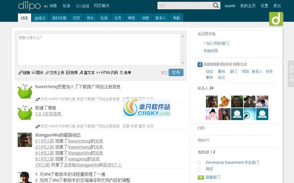The image size is (294, 183).
Task: Click the textarea scroll up arrow
Action: [183, 36]
